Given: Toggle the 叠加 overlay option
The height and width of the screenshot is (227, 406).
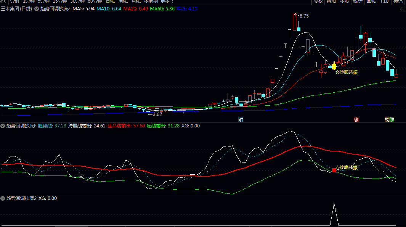Looking at the screenshot, I should [331, 2].
